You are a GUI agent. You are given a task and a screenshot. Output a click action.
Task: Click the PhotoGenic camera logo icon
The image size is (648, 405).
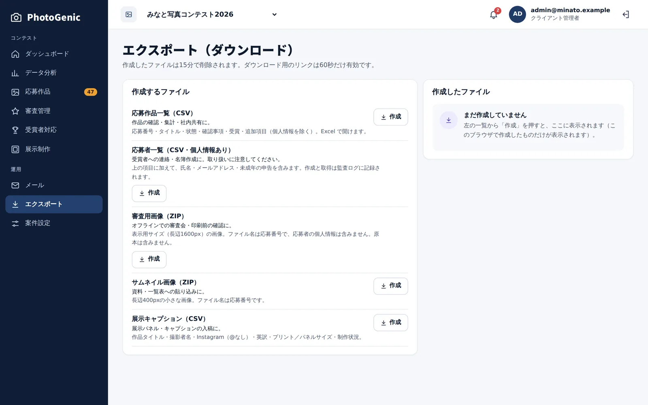point(16,17)
